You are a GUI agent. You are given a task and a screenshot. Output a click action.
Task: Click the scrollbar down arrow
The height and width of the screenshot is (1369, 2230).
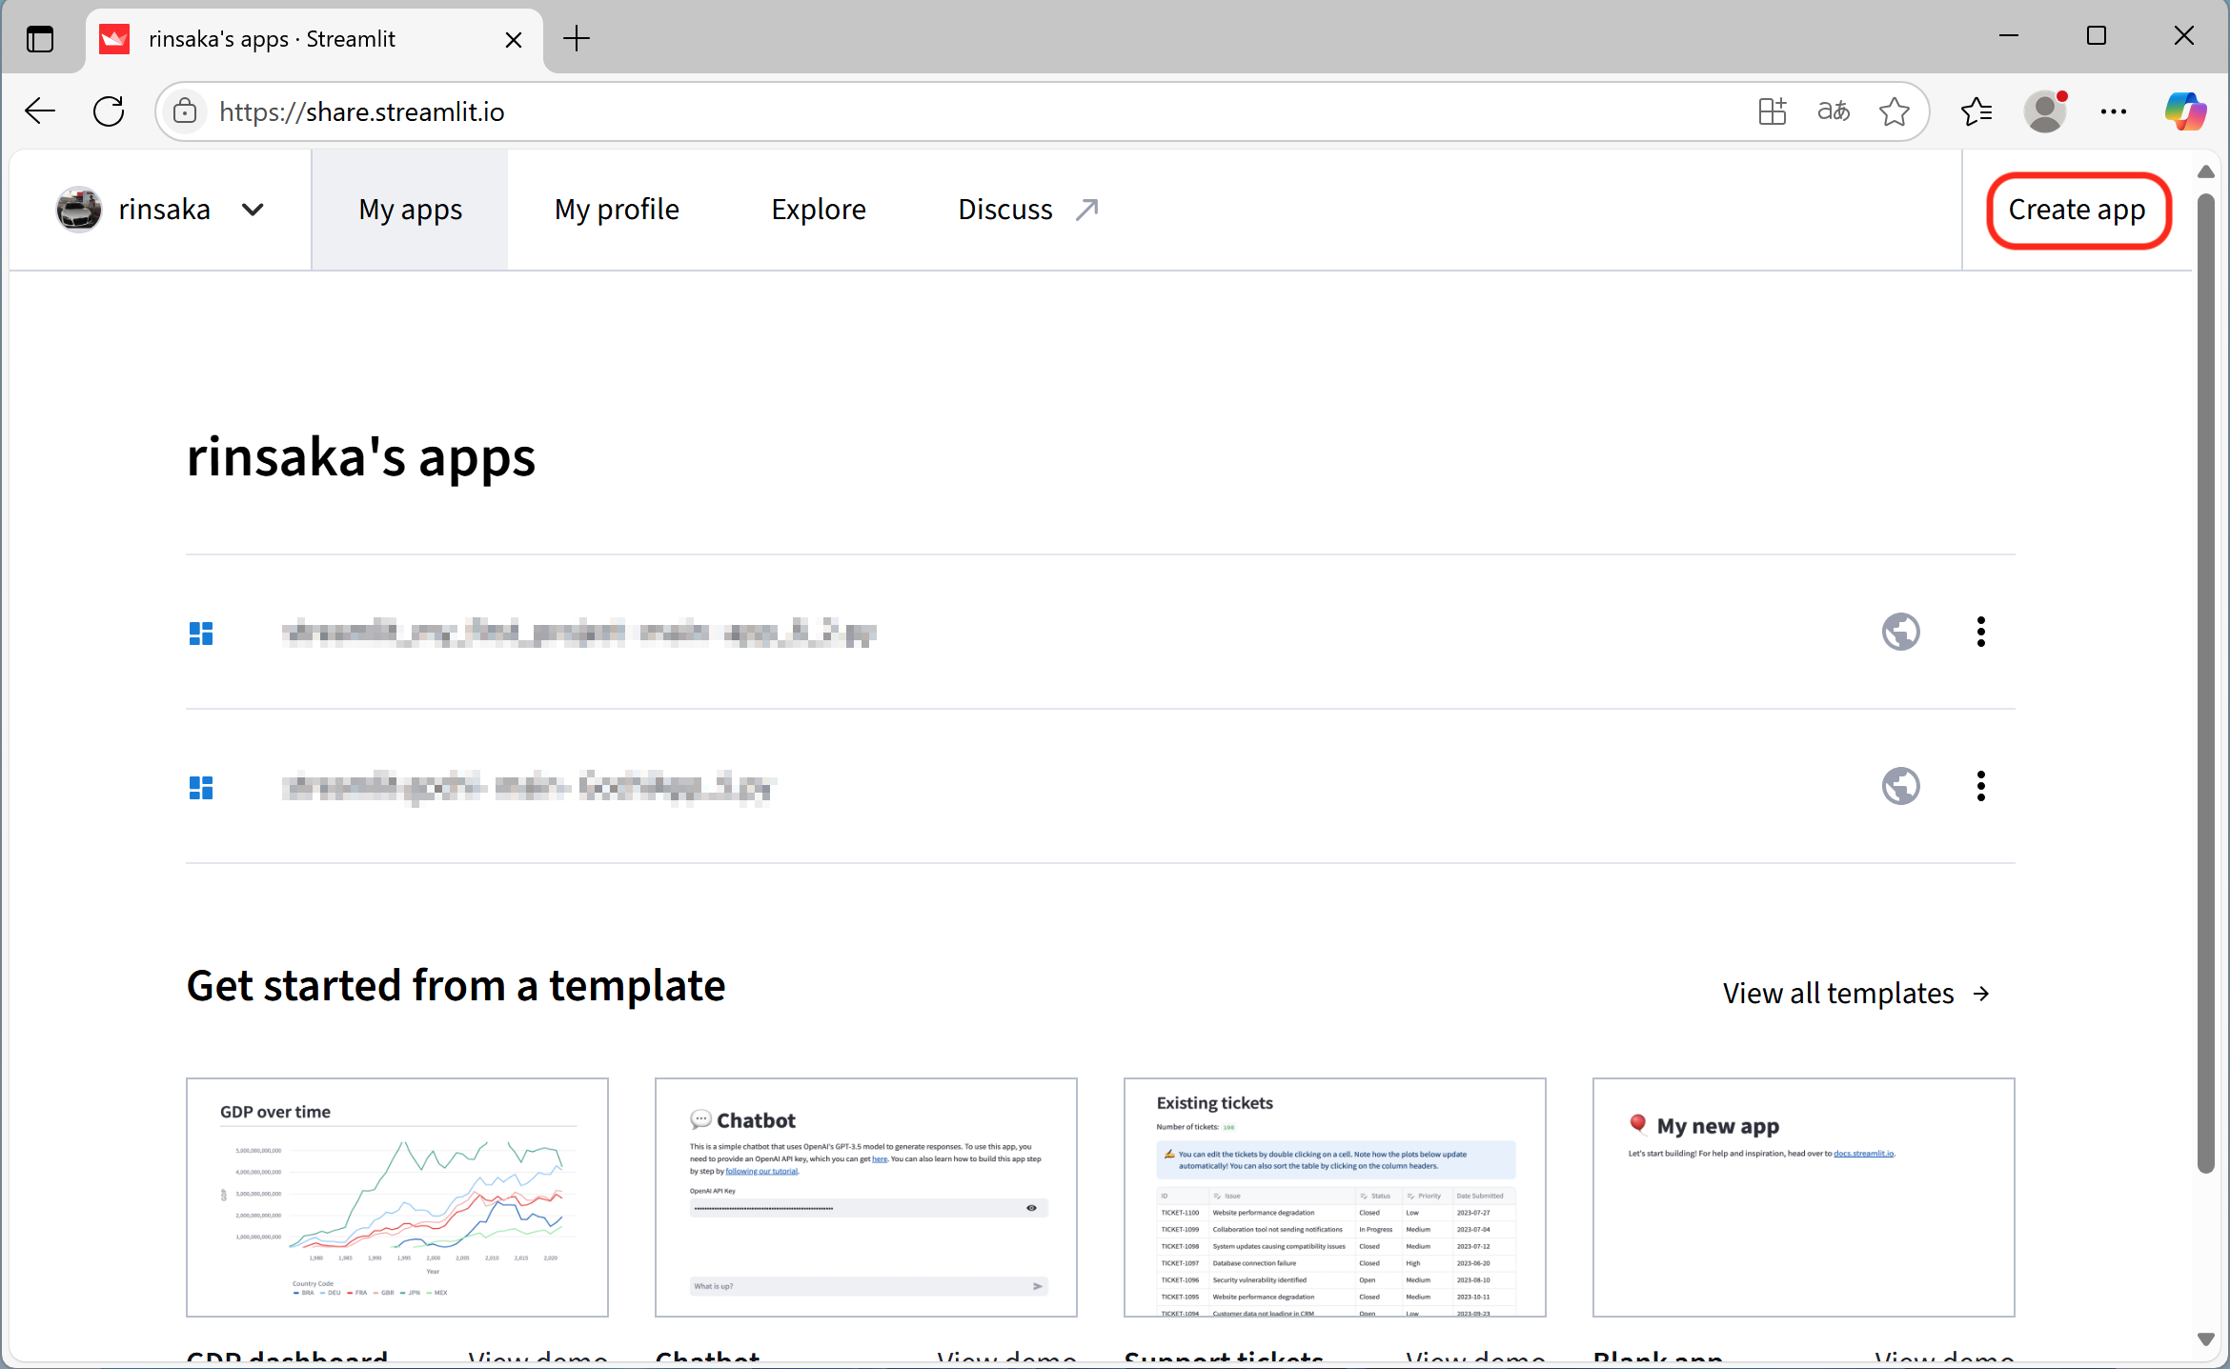2205,1339
